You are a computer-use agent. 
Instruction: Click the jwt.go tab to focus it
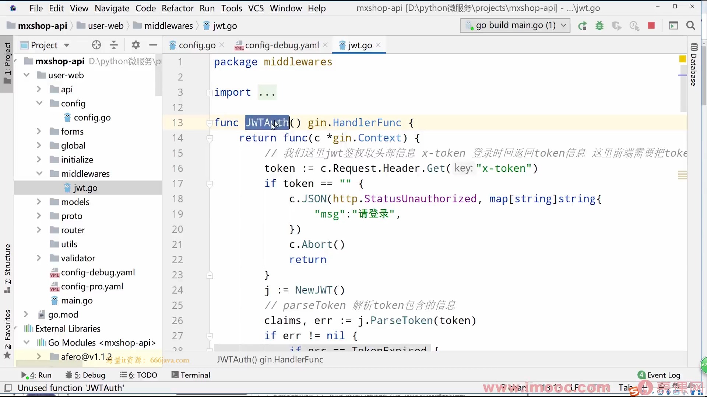360,45
